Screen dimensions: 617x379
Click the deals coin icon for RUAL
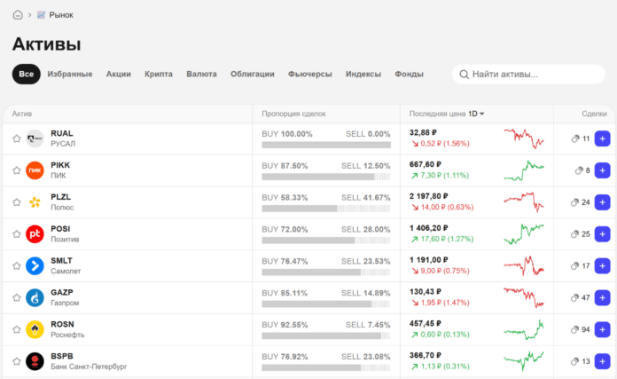coord(575,138)
